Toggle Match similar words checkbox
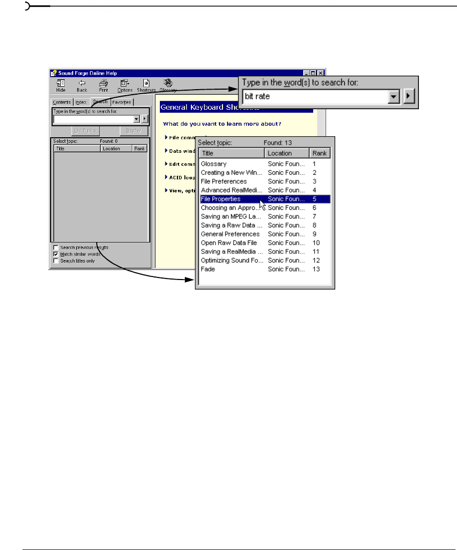This screenshot has width=457, height=550. click(56, 254)
